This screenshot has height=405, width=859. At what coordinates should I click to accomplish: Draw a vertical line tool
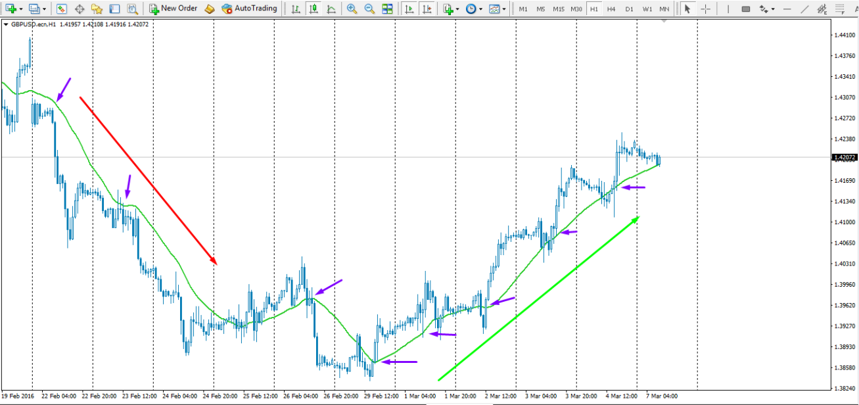point(727,9)
